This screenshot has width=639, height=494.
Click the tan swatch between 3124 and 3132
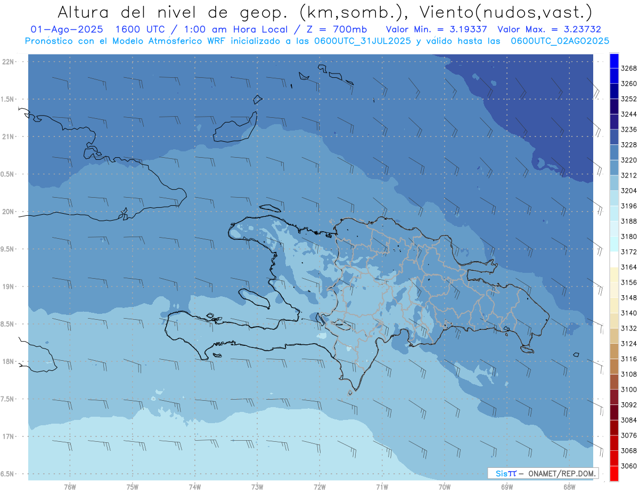(x=614, y=336)
